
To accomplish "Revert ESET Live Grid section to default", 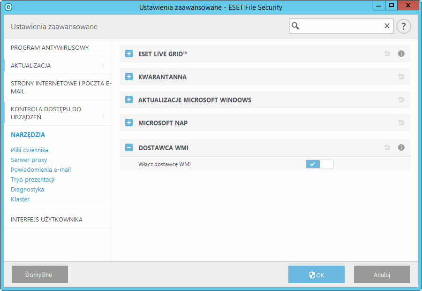I will [387, 54].
